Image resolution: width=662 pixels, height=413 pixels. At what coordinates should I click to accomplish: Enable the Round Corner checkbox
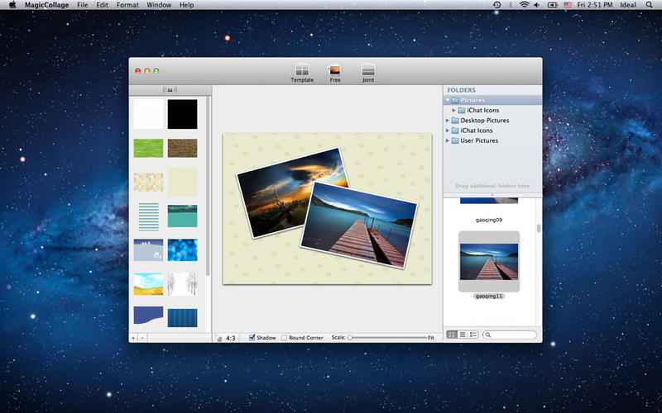tap(285, 338)
